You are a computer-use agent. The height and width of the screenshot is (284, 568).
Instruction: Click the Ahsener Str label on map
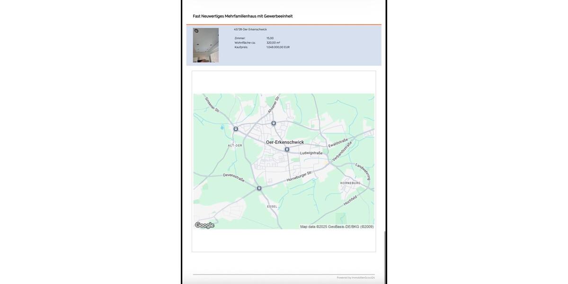tap(274, 105)
